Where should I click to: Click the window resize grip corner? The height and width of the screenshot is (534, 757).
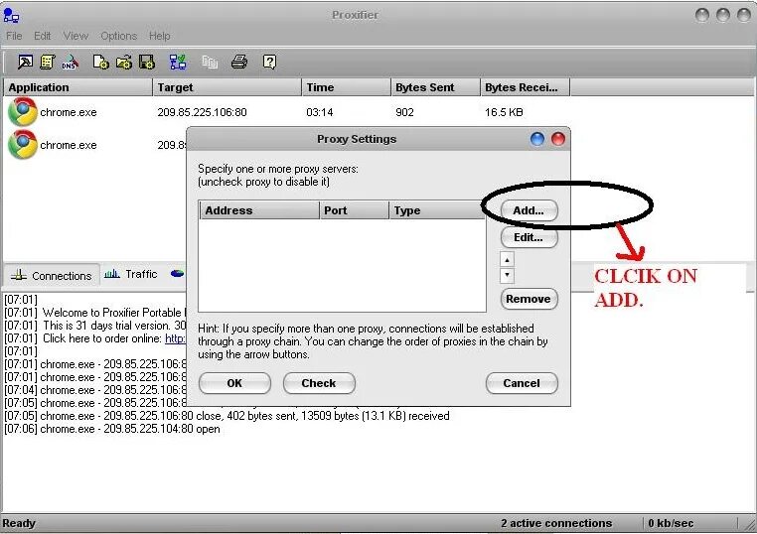[x=750, y=526]
